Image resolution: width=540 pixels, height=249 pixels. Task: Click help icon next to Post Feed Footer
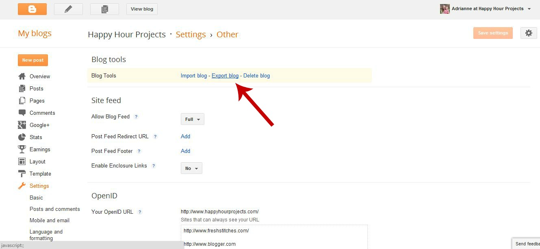[139, 151]
